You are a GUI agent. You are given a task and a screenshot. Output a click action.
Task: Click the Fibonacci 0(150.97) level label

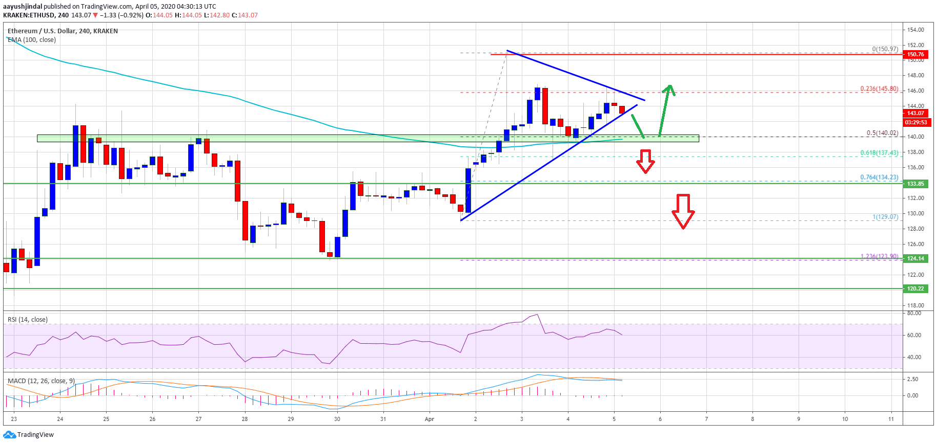click(885, 49)
